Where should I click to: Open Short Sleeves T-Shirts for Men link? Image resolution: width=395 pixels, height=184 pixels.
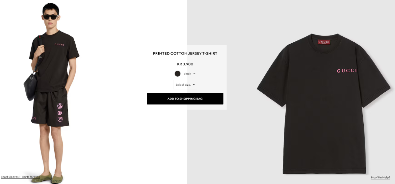click(20, 177)
